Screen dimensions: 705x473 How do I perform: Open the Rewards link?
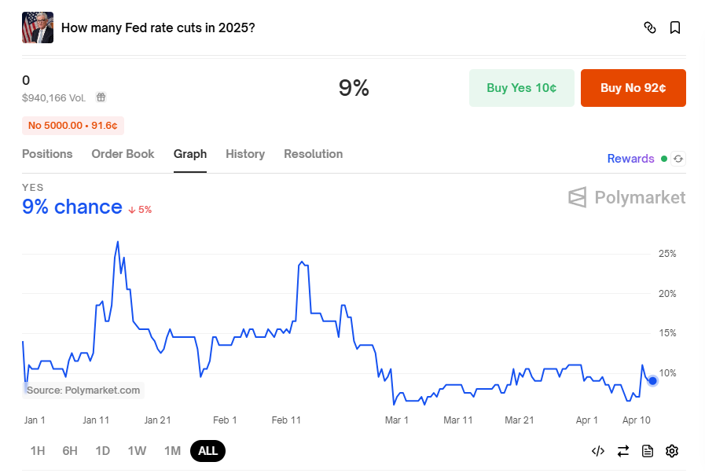click(630, 159)
